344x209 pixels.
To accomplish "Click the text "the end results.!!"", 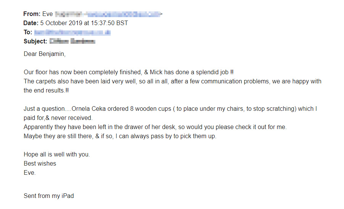I will coord(47,90).
